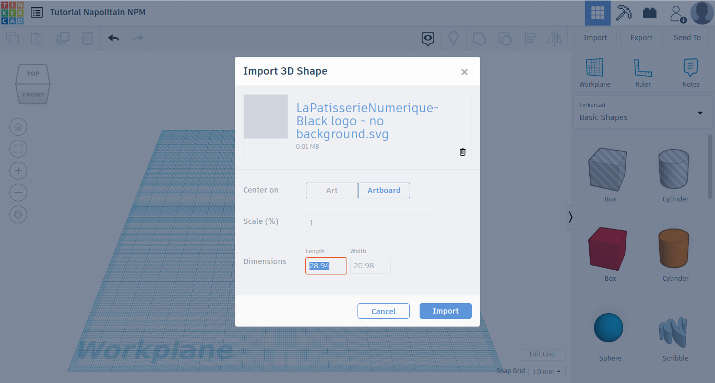Open the design list menu icon
The width and height of the screenshot is (715, 383).
click(x=37, y=13)
